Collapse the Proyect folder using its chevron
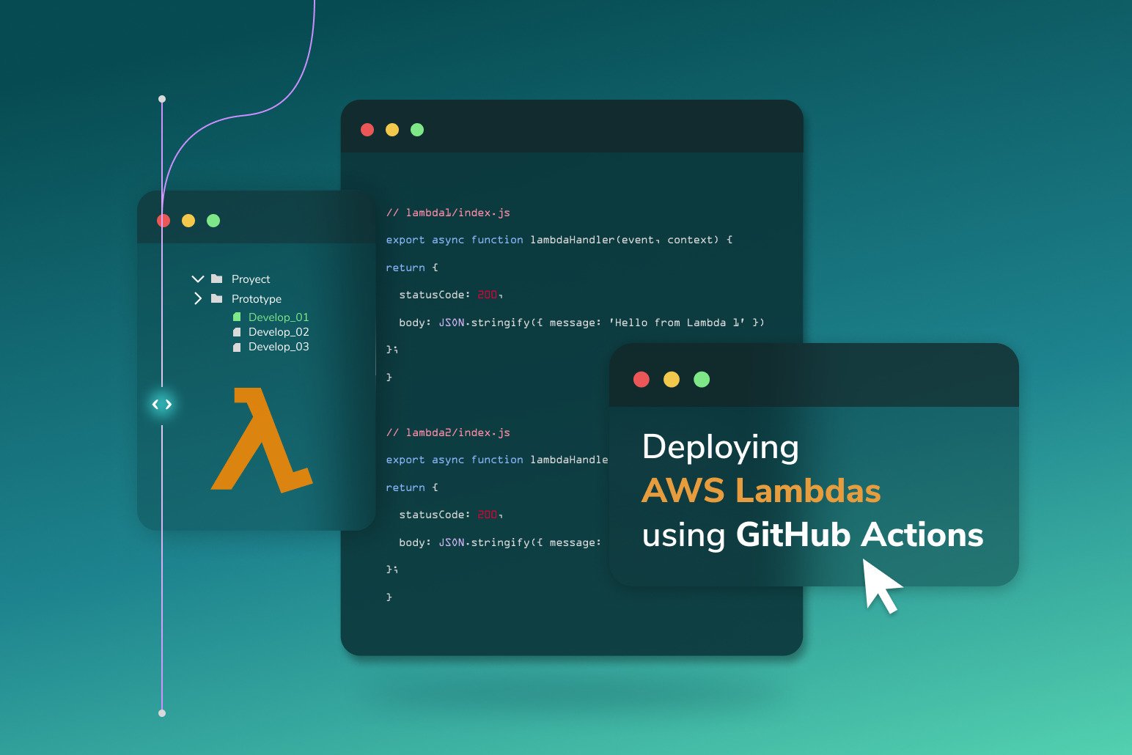Image resolution: width=1132 pixels, height=755 pixels. [x=197, y=279]
